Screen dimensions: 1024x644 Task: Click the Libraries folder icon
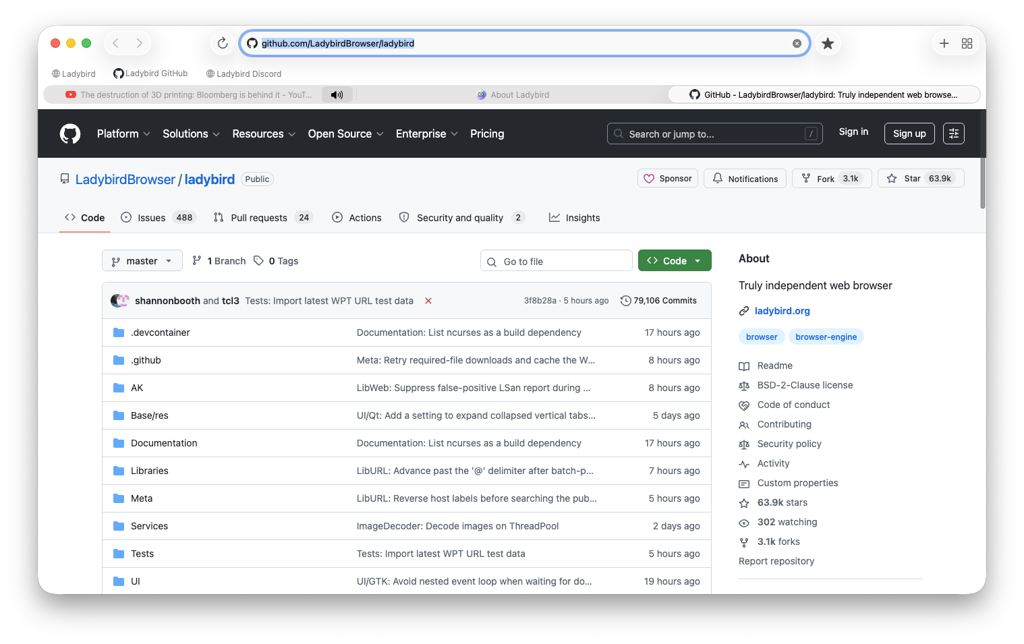click(119, 471)
